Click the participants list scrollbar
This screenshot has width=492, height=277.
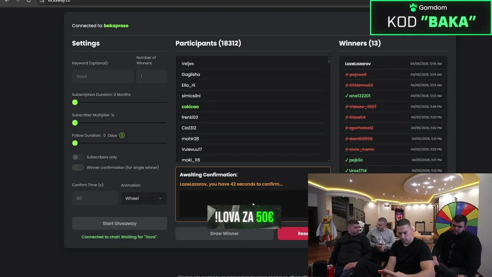coord(329,60)
